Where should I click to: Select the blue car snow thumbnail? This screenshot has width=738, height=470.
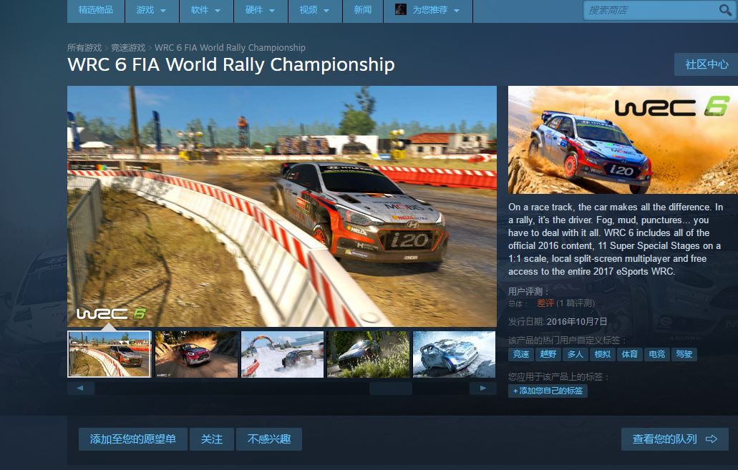pos(455,354)
